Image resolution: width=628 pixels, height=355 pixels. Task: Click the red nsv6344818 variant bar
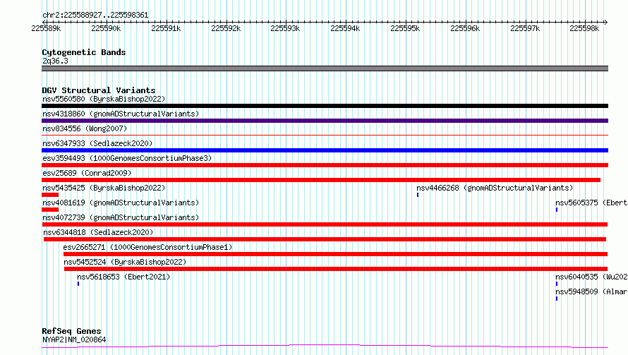click(325, 239)
